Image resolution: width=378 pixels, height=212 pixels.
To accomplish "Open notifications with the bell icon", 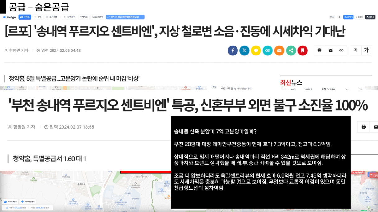I will coord(339,17).
